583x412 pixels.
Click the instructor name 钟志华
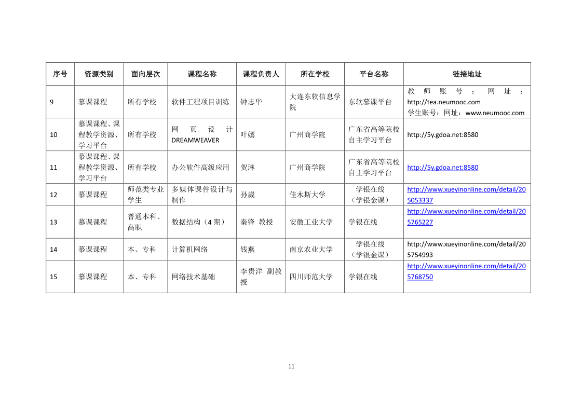(x=251, y=102)
